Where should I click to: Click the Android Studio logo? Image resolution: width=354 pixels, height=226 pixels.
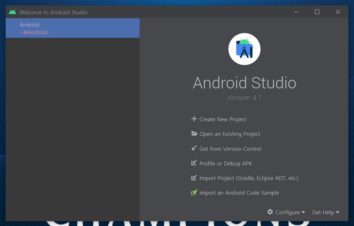pos(244,49)
